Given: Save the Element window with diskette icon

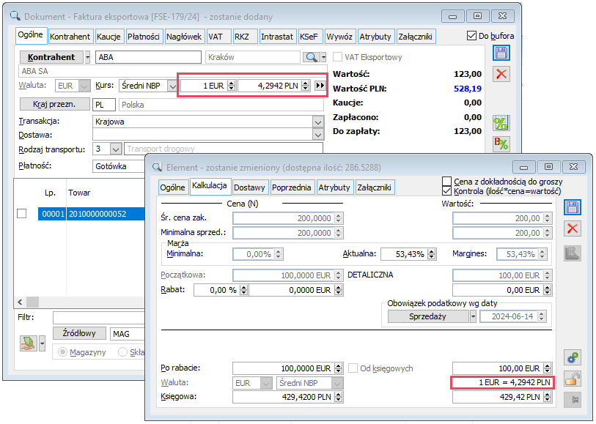Looking at the screenshot, I should 573,207.
